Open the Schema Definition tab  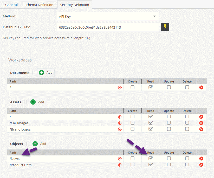pyautogui.click(x=39, y=5)
